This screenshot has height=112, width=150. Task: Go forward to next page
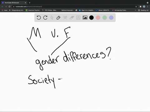coord(6,7)
